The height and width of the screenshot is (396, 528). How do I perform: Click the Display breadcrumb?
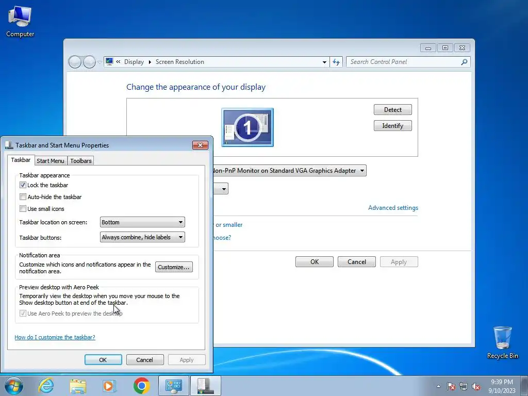[x=134, y=62]
